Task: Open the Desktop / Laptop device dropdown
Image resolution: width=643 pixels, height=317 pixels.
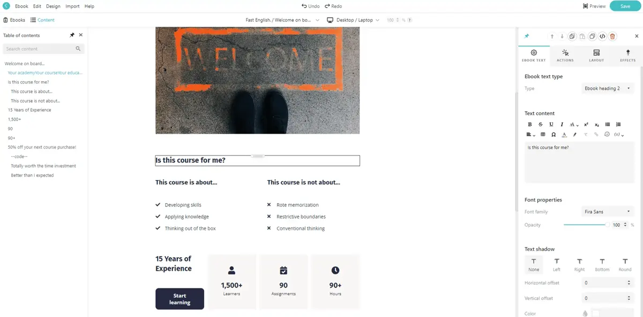Action: (353, 20)
